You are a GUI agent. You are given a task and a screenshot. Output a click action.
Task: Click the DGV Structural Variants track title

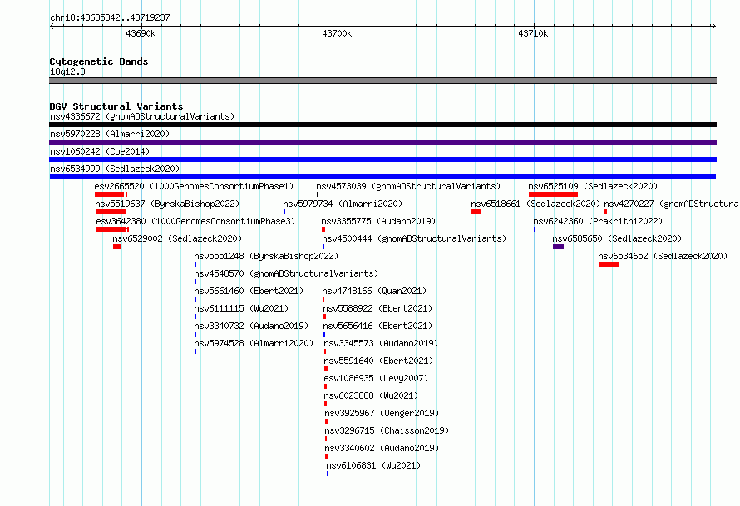[x=116, y=106]
